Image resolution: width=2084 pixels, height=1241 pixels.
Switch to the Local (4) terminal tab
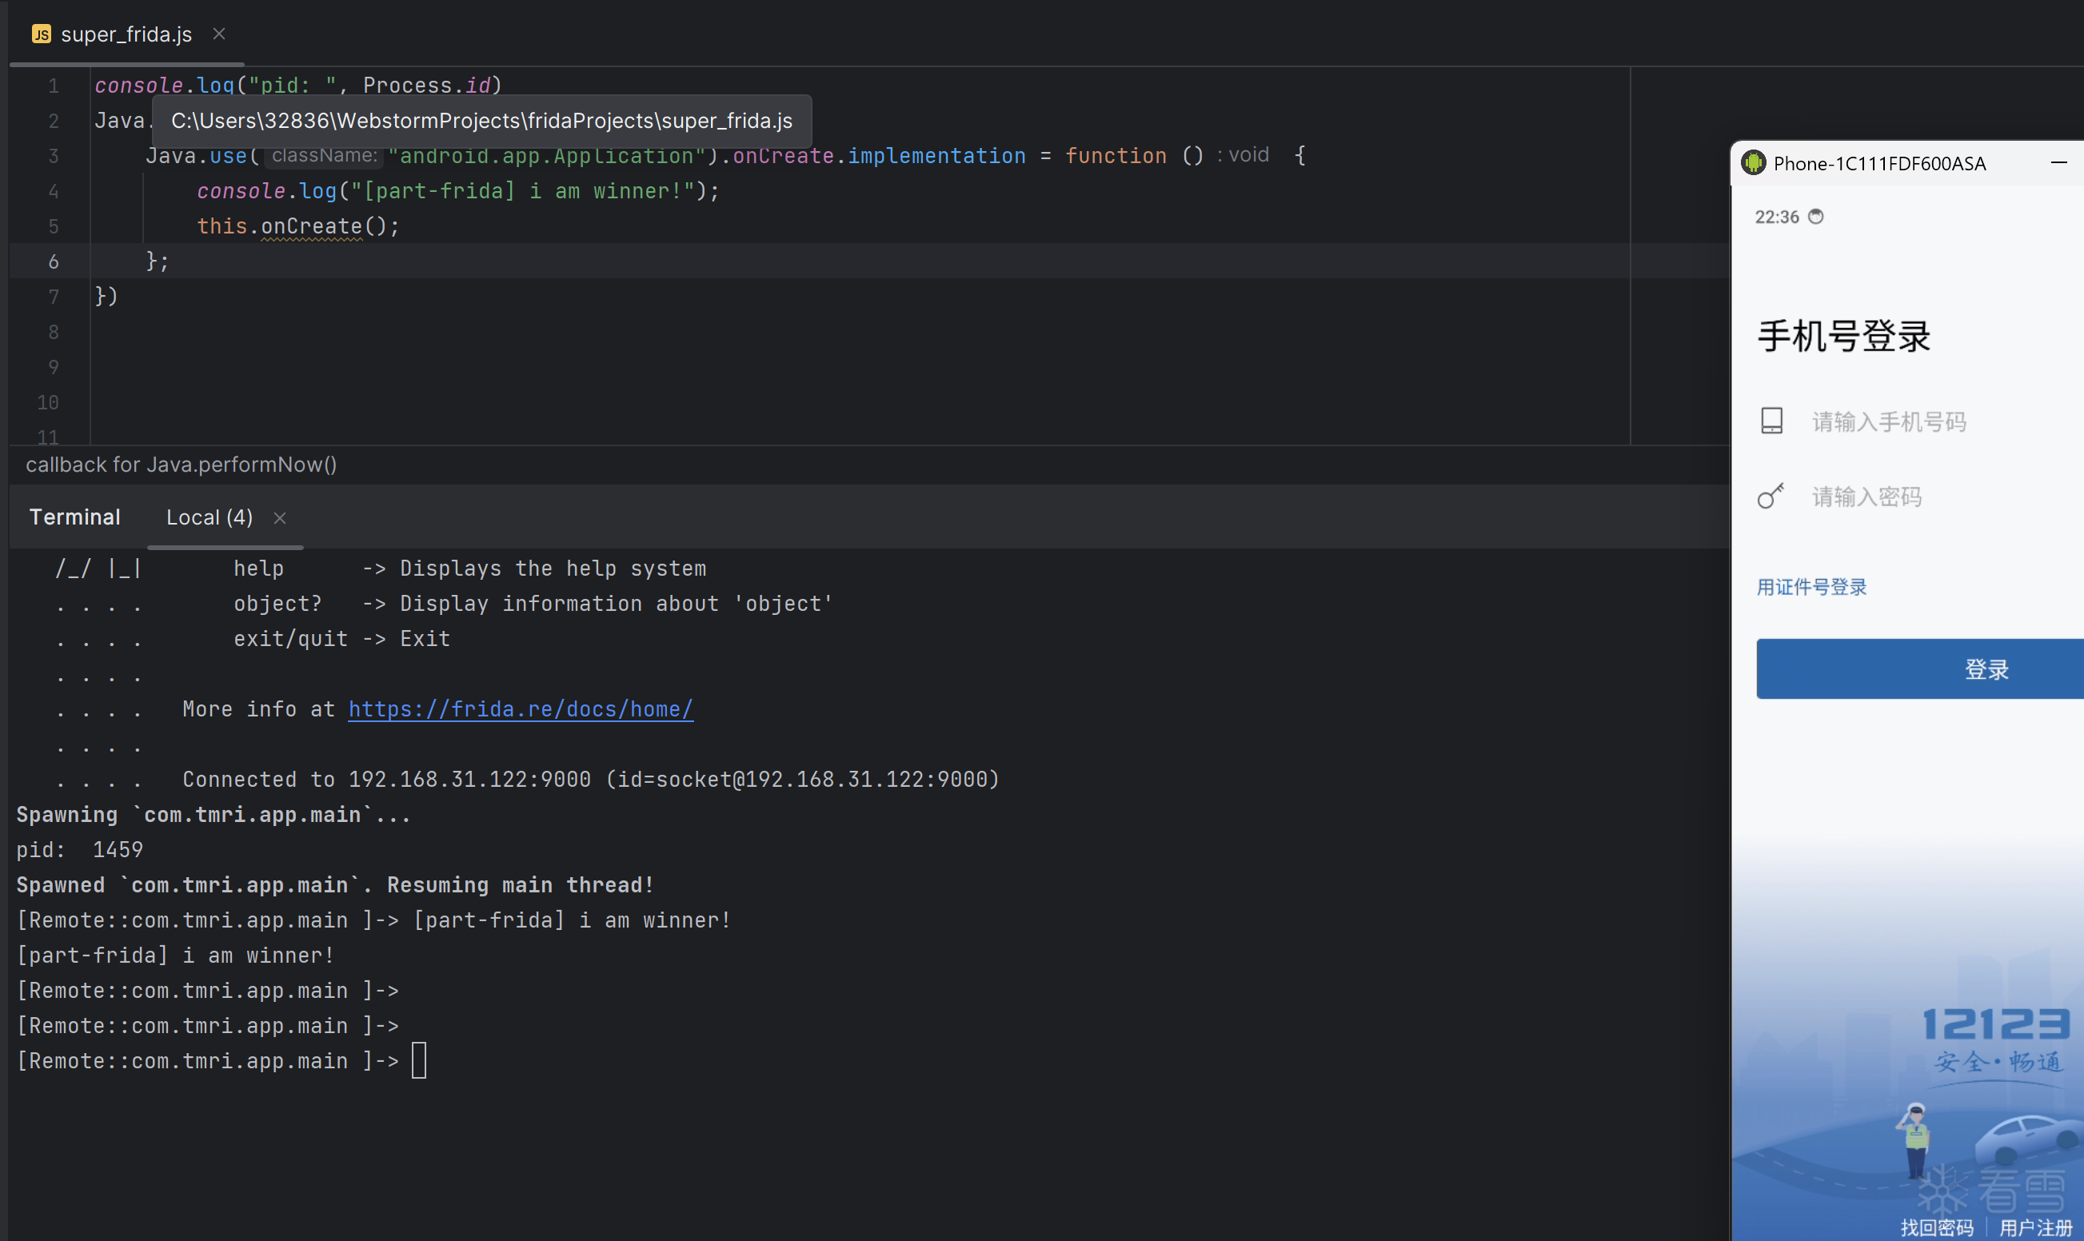point(209,517)
